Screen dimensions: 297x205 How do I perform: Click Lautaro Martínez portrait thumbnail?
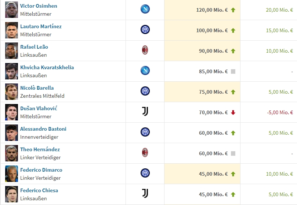point(11,30)
